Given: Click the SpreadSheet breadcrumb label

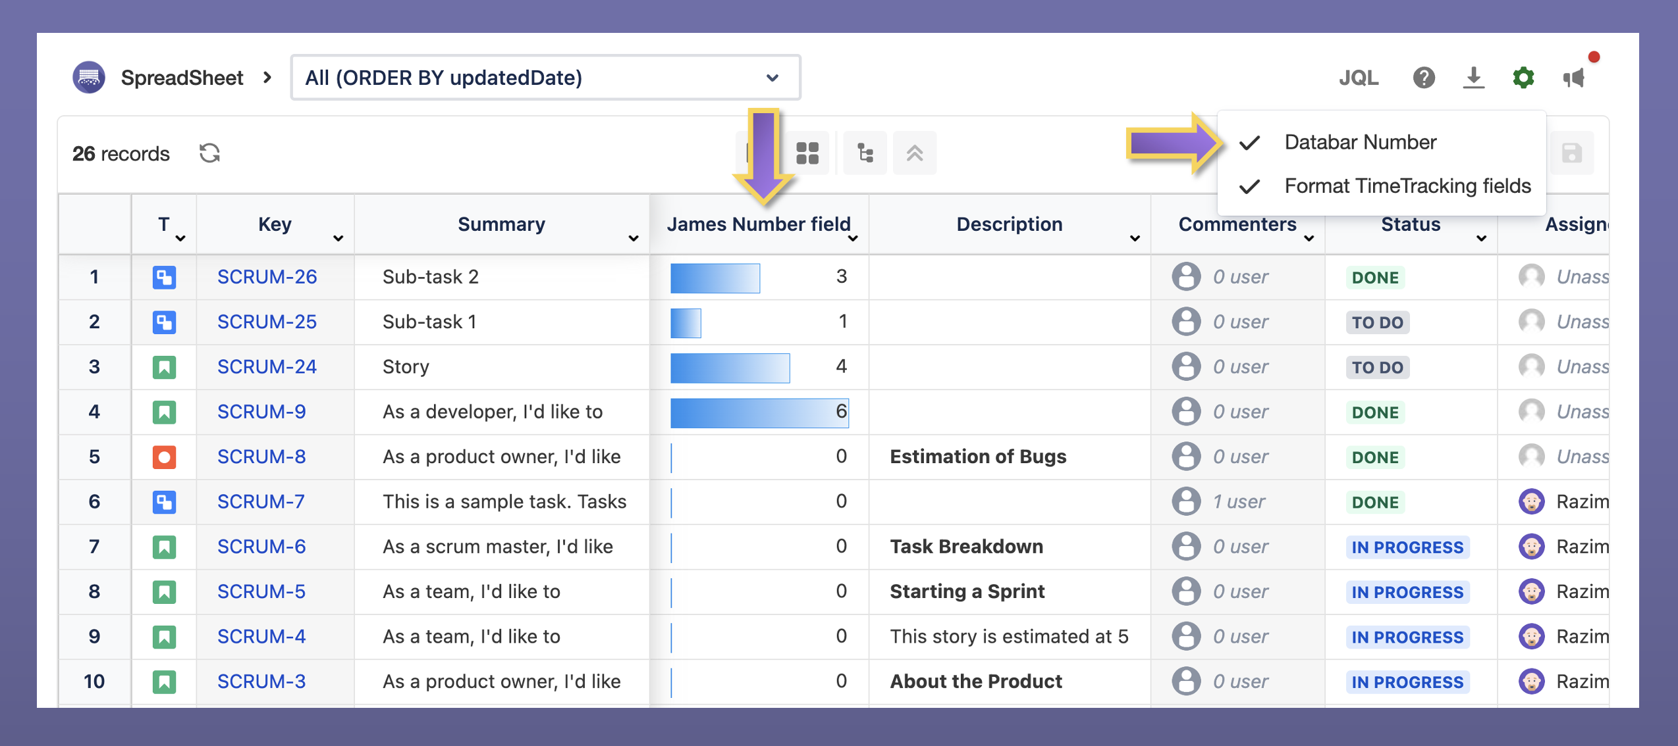Looking at the screenshot, I should coord(182,78).
